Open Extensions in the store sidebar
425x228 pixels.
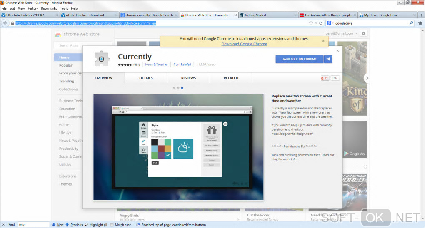(68, 176)
